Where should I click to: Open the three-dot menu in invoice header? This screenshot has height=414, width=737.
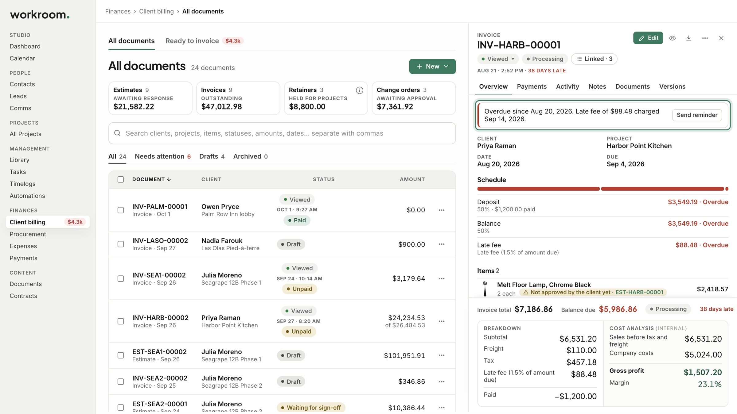[x=705, y=38]
